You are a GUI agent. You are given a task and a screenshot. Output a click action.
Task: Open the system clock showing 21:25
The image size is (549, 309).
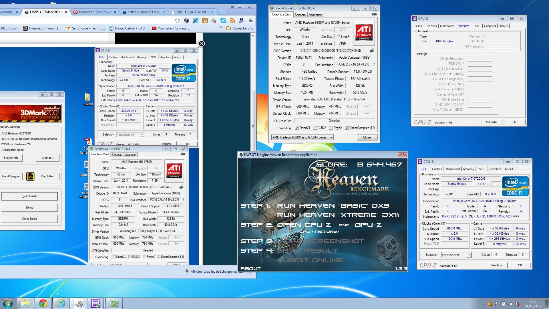tap(533, 303)
